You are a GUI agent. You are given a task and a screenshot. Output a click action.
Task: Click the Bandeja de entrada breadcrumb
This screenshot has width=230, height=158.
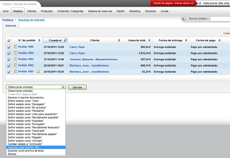[x=31, y=20]
